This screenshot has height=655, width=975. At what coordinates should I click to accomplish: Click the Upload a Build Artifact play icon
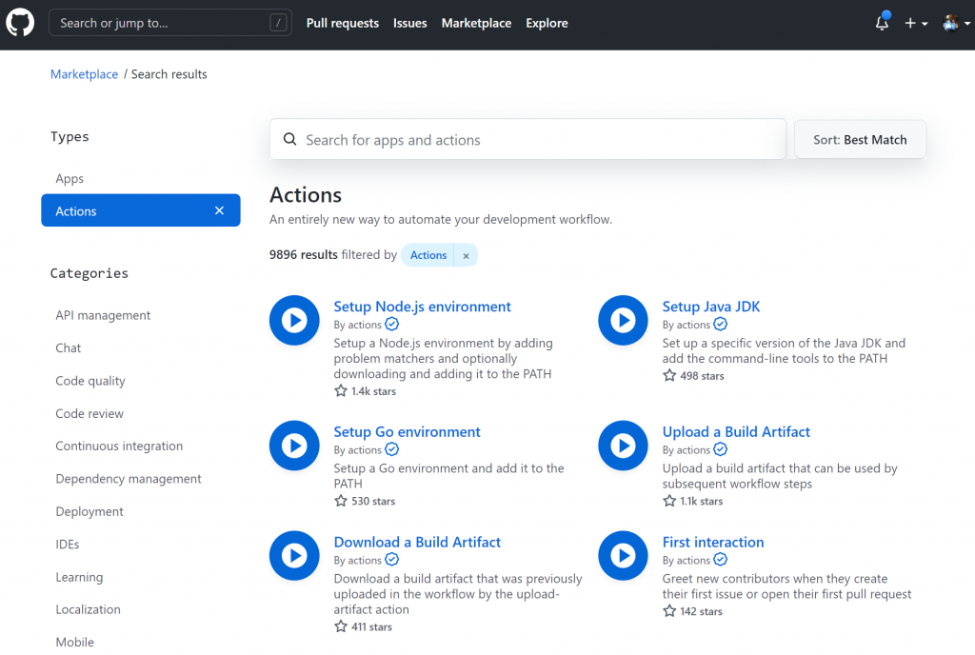[623, 446]
